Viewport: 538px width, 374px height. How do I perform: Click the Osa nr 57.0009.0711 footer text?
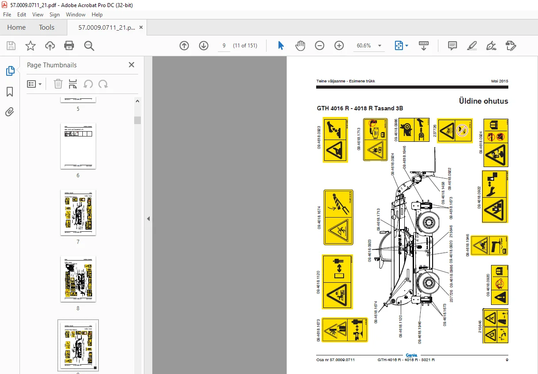(336, 360)
